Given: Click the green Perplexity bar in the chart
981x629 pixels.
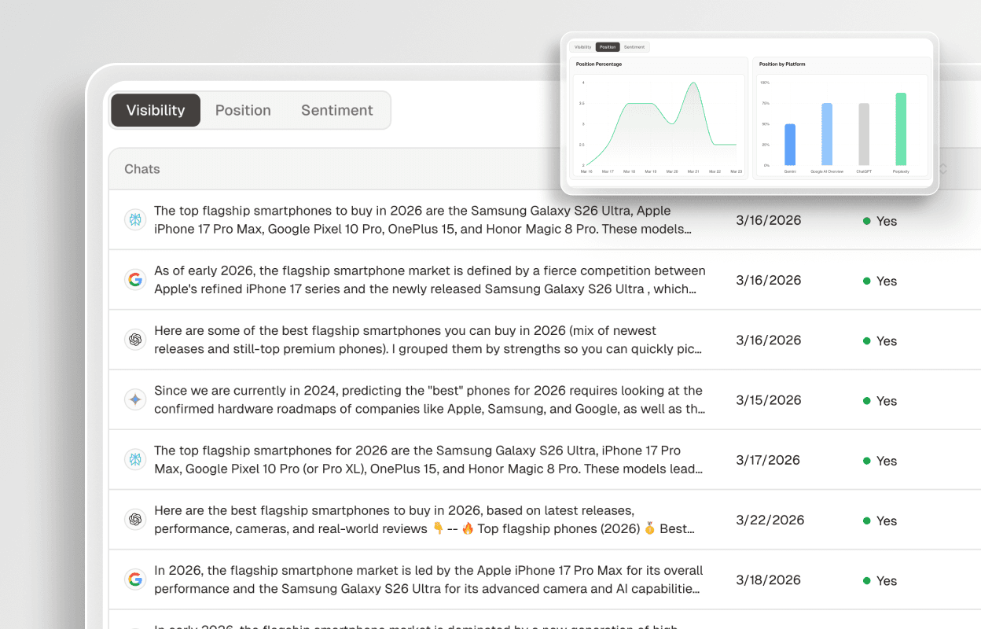Looking at the screenshot, I should coord(901,129).
